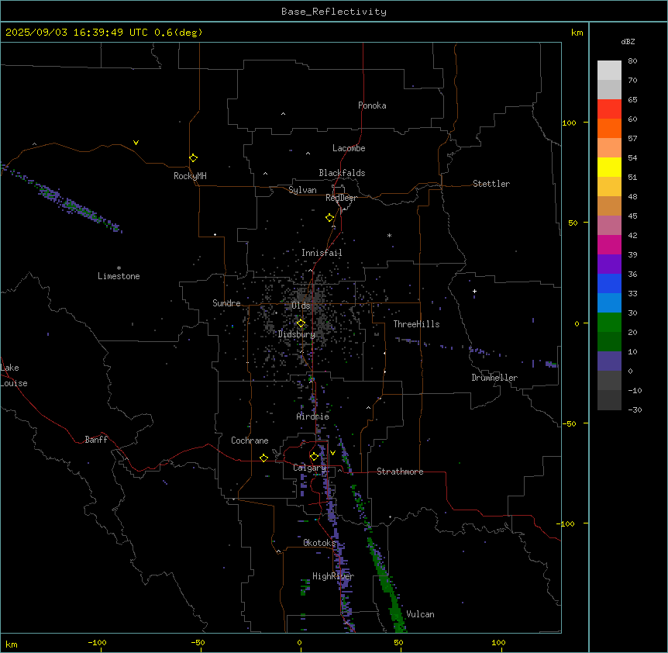The height and width of the screenshot is (653, 668).
Task: Click the Limestone label
Action: tap(119, 276)
